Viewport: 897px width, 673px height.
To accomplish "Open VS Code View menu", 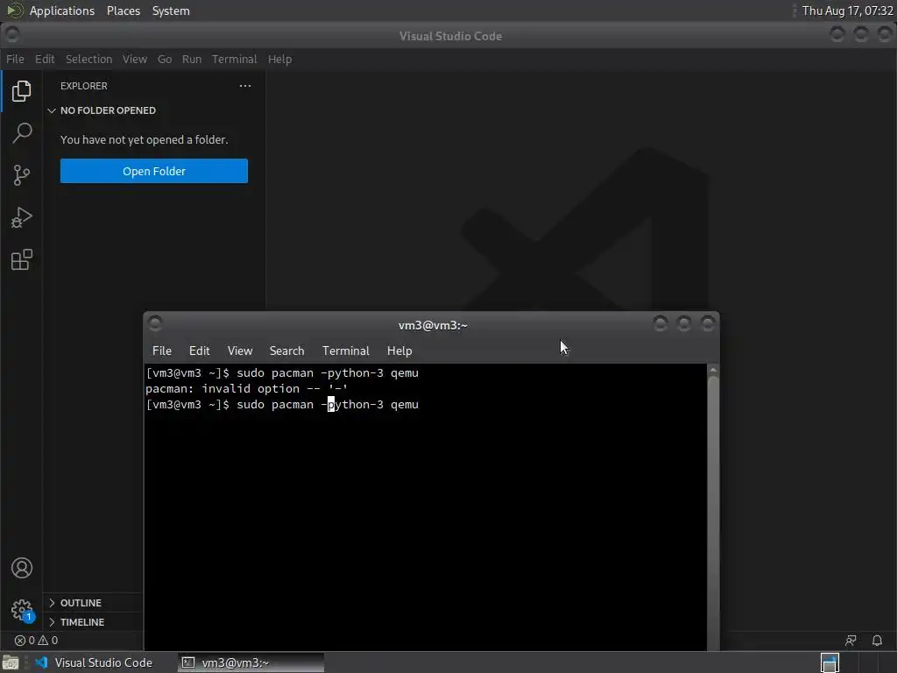I will (x=134, y=59).
